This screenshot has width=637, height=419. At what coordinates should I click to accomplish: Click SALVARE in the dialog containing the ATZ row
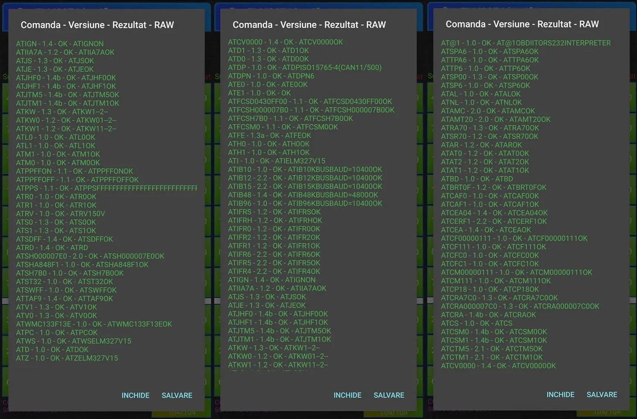pos(177,396)
